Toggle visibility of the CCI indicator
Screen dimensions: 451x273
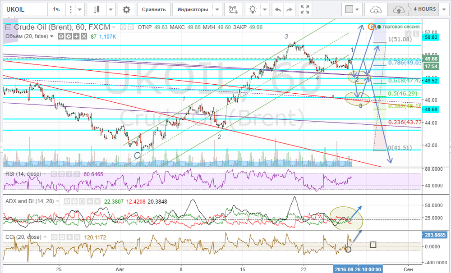coord(55,237)
